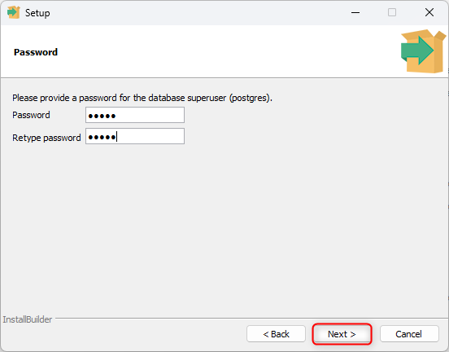Image resolution: width=449 pixels, height=352 pixels.
Task: Click the "Retype password" field label
Action: click(46, 138)
